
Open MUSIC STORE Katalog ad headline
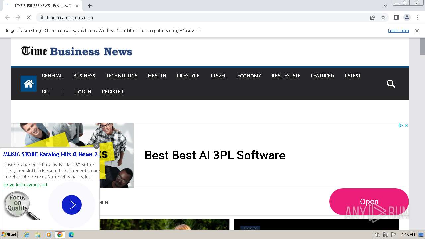tap(51, 154)
